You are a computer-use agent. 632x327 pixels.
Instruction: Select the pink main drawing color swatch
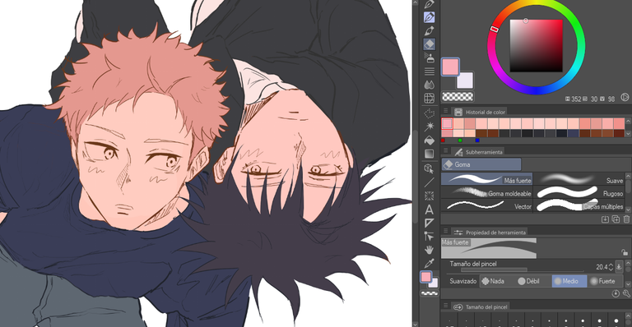click(x=450, y=67)
